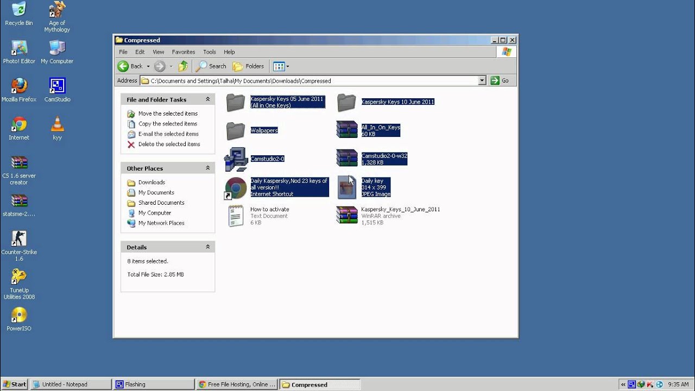Toggle the Folders pane button
The width and height of the screenshot is (695, 391).
[x=248, y=66]
